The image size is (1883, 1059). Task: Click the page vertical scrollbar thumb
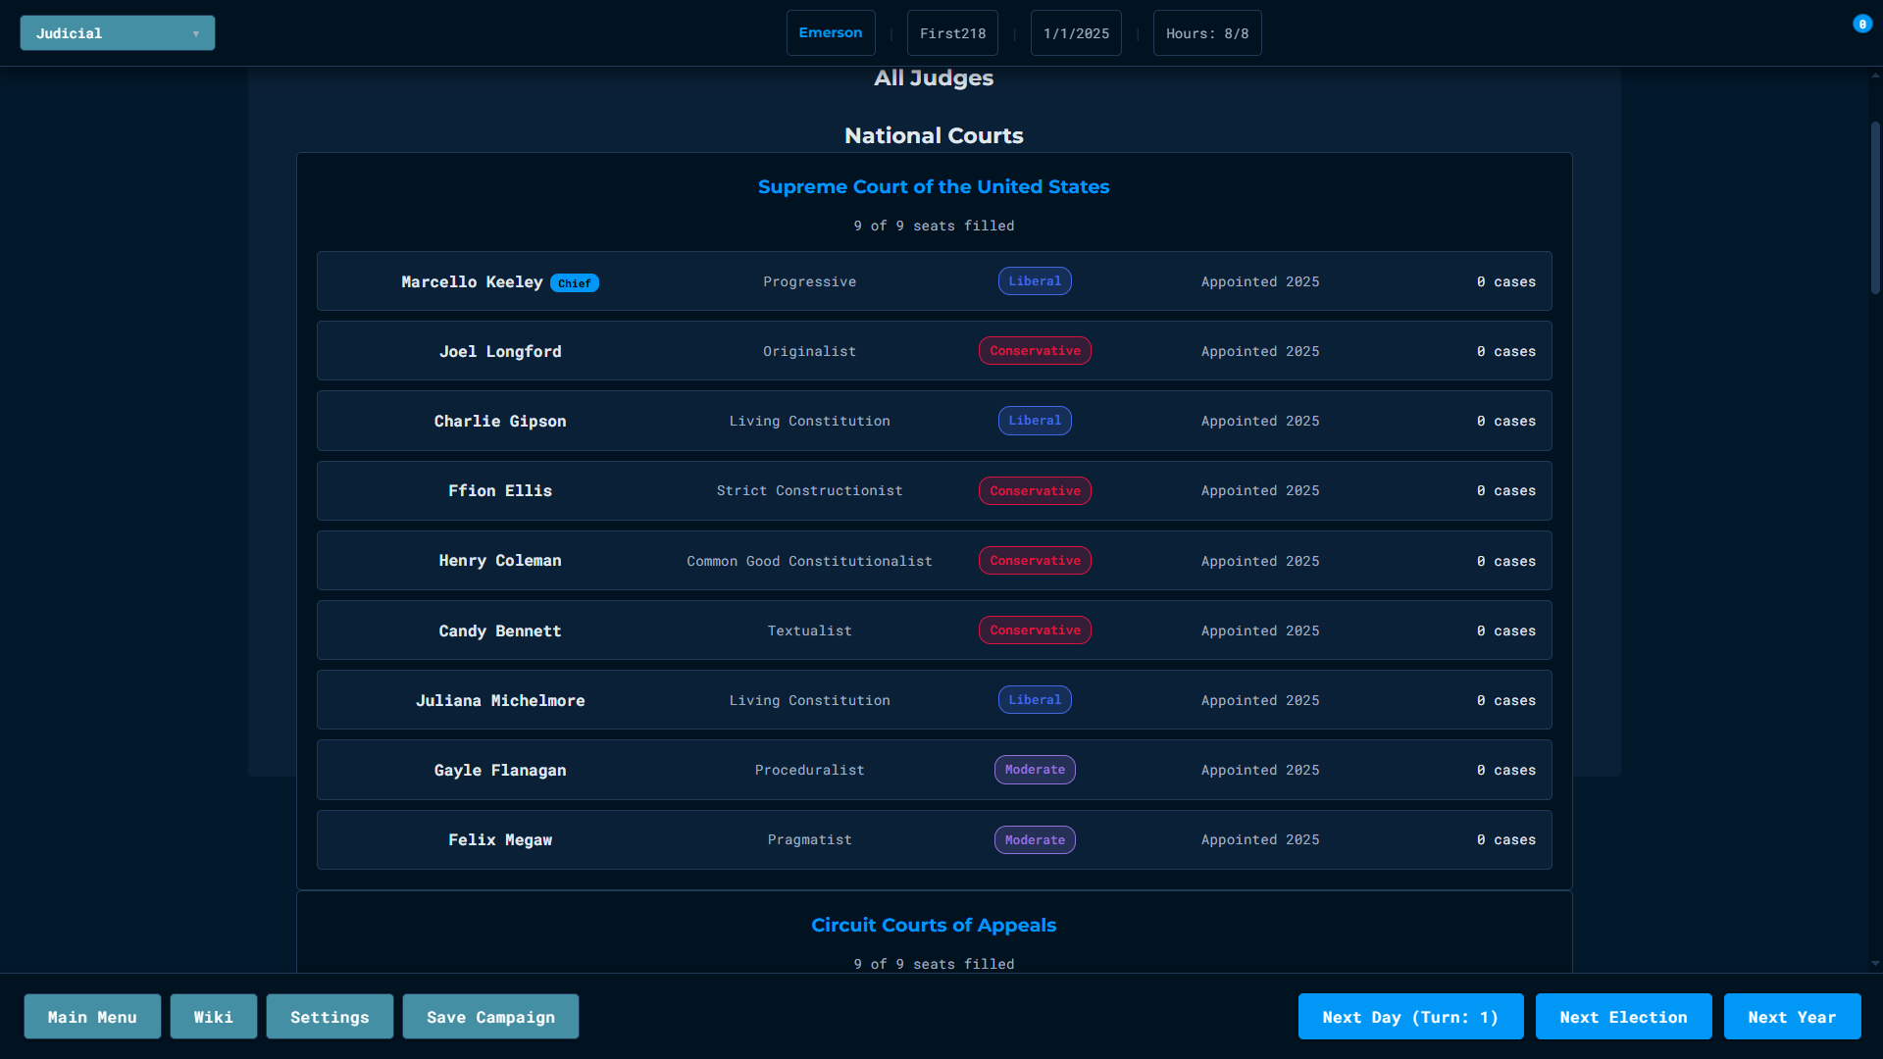click(1874, 206)
